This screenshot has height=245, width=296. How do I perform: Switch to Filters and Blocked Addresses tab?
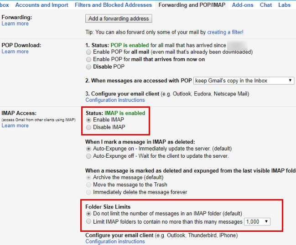[x=113, y=5]
